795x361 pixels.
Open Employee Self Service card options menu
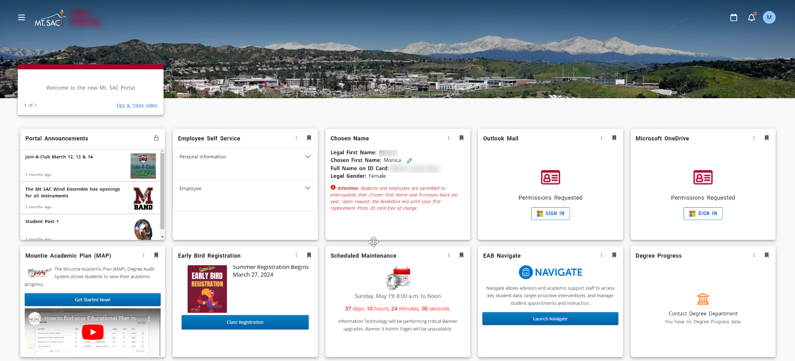tap(296, 138)
